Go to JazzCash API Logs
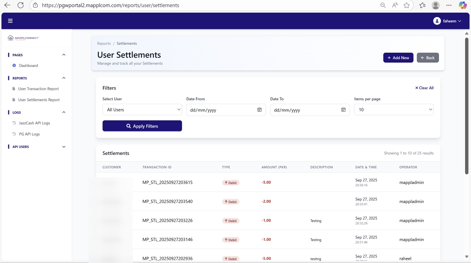 [34, 123]
